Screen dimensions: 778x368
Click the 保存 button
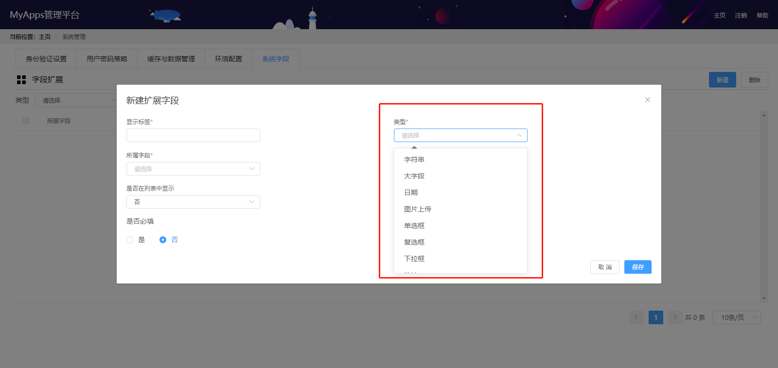[637, 267]
